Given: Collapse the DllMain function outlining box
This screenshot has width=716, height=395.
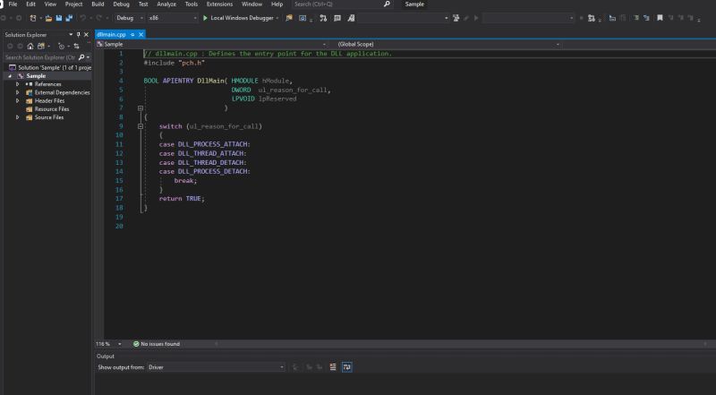Looking at the screenshot, I should click(141, 108).
